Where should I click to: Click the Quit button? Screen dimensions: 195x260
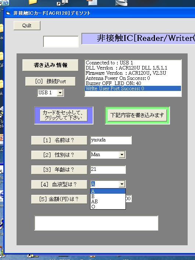click(27, 25)
